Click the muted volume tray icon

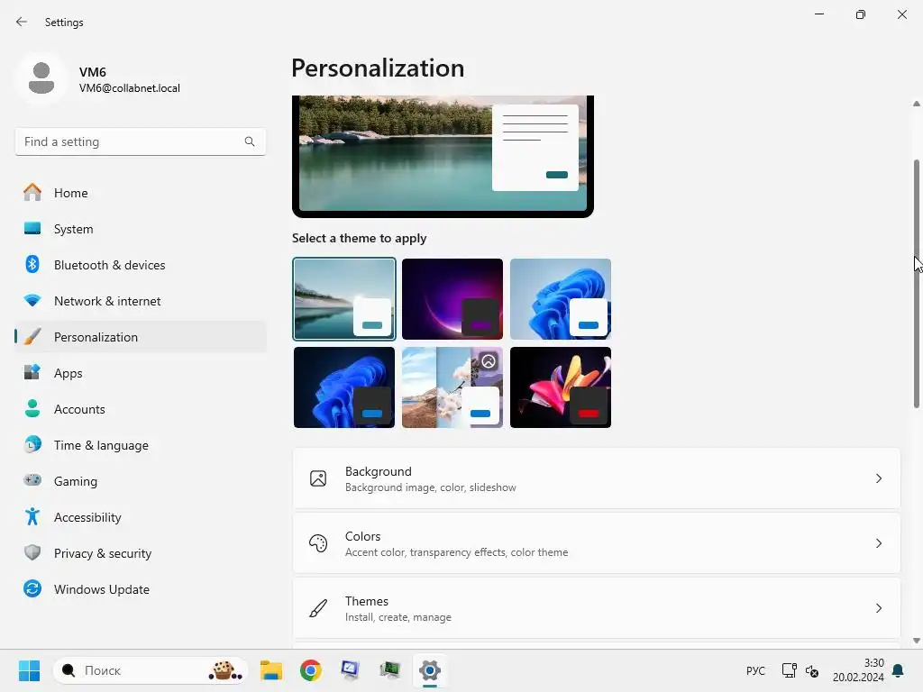(812, 670)
